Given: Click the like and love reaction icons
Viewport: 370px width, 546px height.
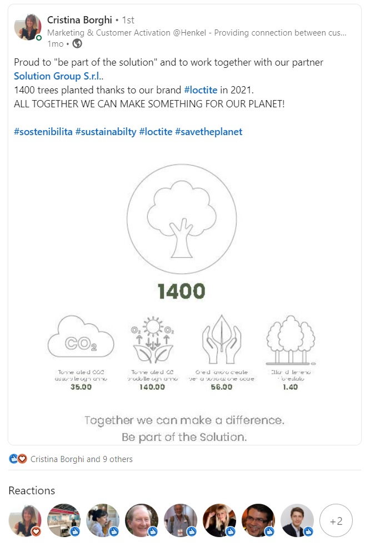Looking at the screenshot, I should pyautogui.click(x=18, y=459).
